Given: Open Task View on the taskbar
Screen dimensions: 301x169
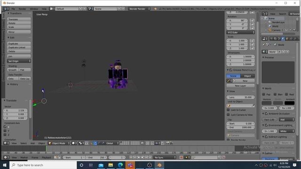Looking at the screenshot, I should [x=91, y=165].
